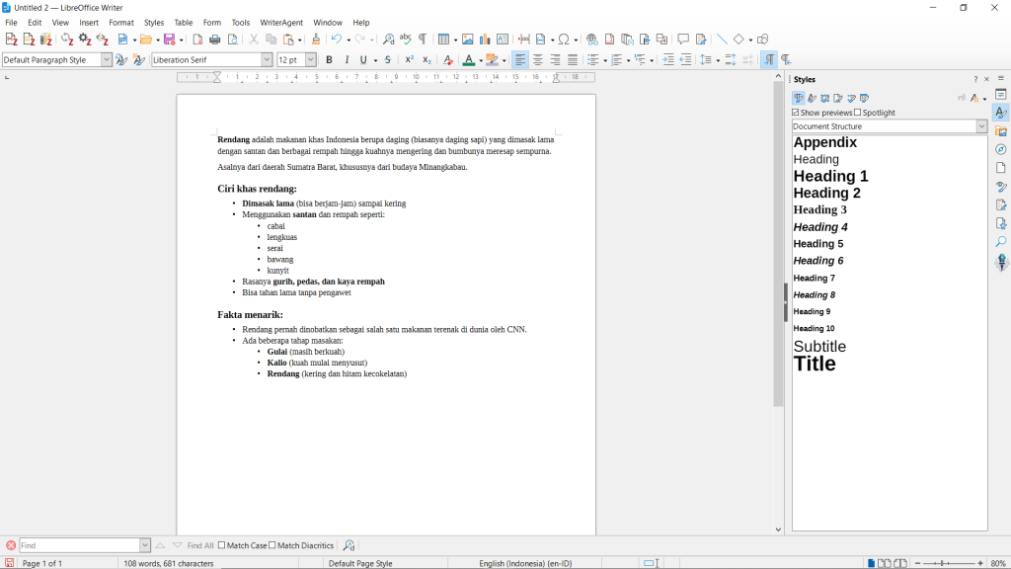Click the Print icon
1011x569 pixels.
[x=214, y=40]
